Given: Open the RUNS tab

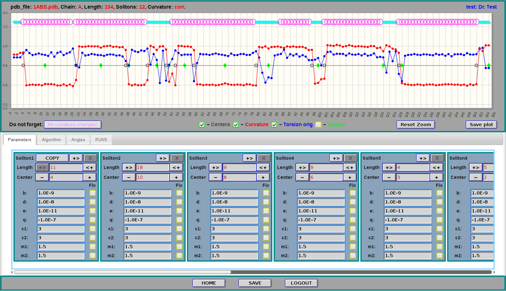Looking at the screenshot, I should point(101,140).
